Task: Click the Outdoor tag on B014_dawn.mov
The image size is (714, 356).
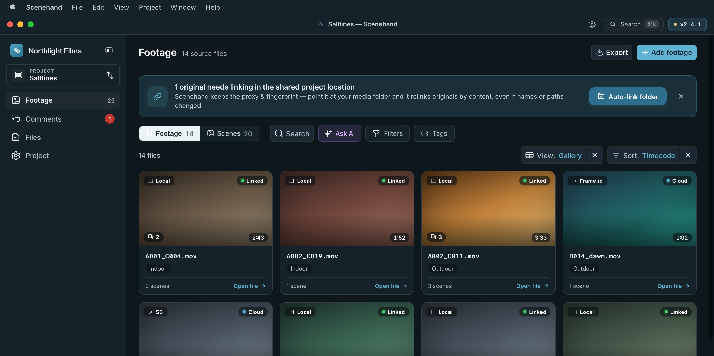Action: point(584,268)
